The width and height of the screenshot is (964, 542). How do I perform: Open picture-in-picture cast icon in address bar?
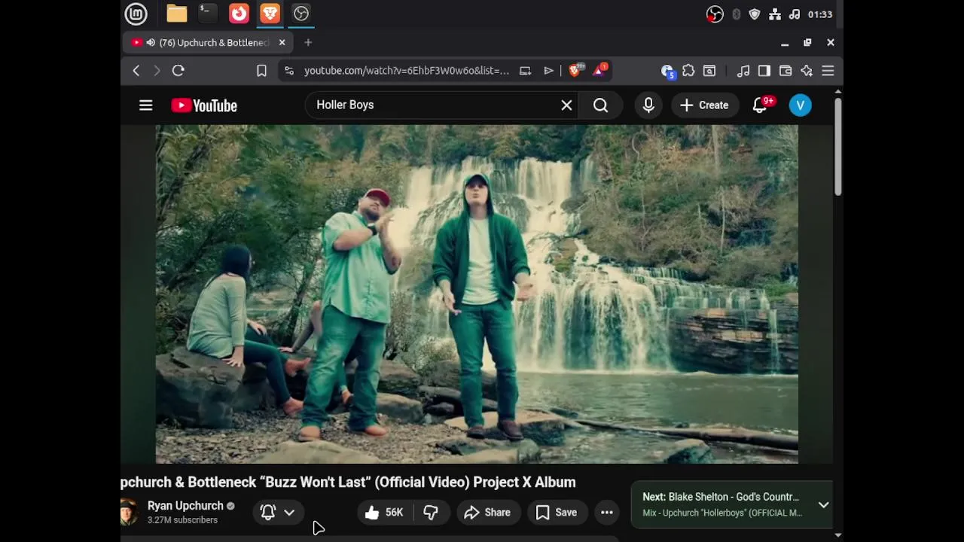coord(525,71)
